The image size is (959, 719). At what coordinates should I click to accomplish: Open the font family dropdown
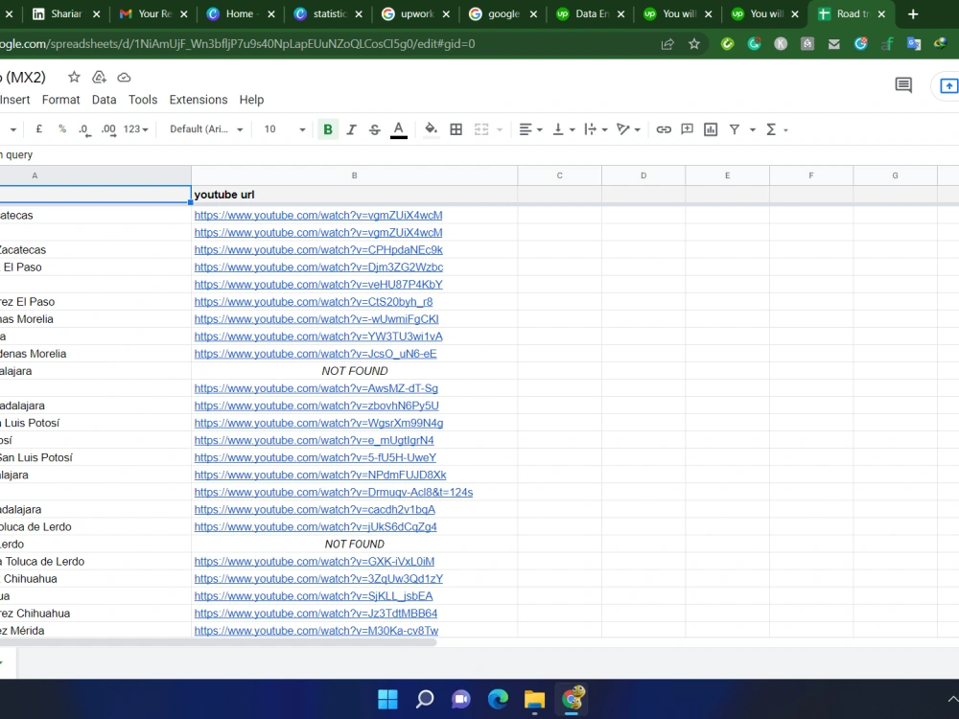pos(206,129)
